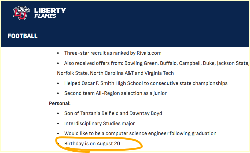Click the bullet before 'Three-star recruit'
The width and height of the screenshot is (250, 153).
pos(58,53)
